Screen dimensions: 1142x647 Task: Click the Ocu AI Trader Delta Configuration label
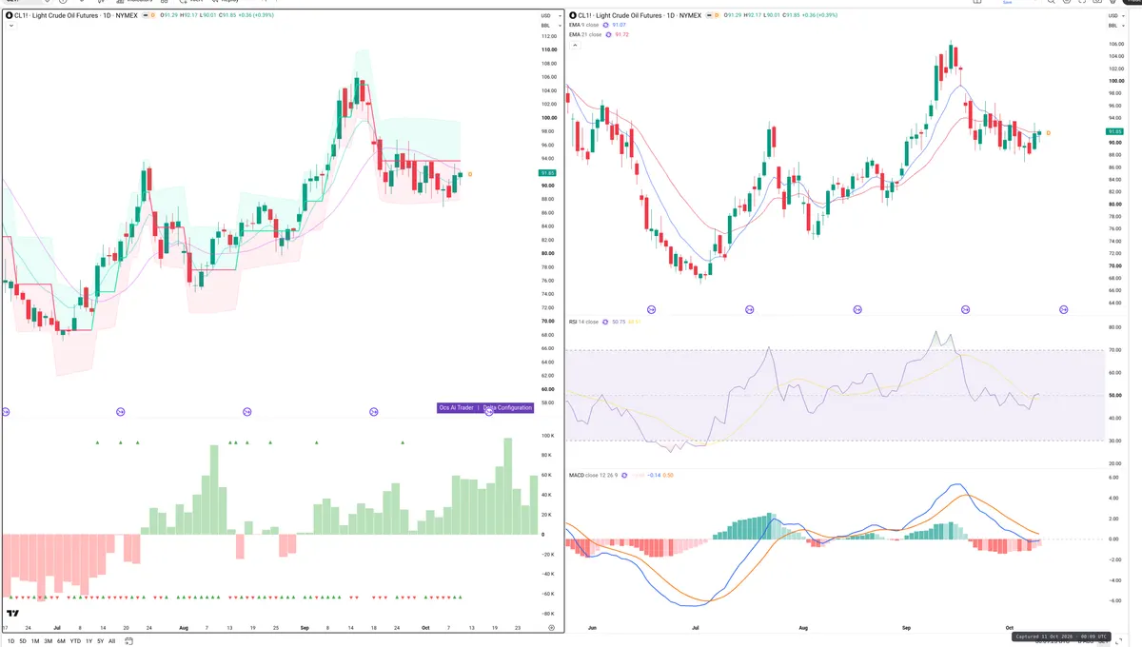(484, 407)
